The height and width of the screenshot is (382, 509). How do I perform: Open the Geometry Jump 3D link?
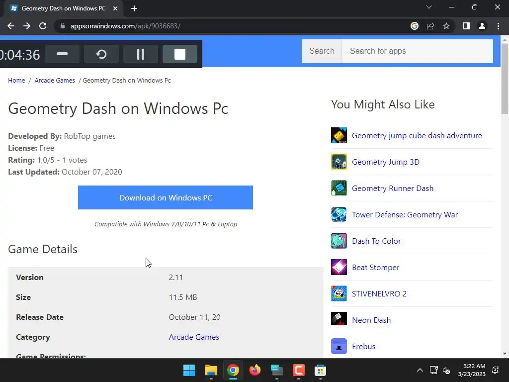pyautogui.click(x=386, y=162)
